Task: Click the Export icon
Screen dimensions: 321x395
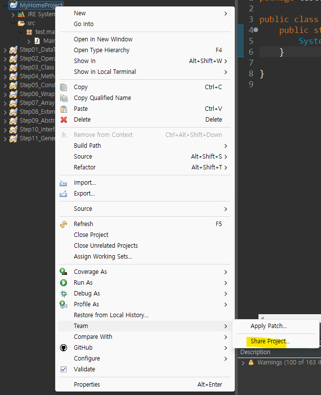Action: [x=63, y=194]
